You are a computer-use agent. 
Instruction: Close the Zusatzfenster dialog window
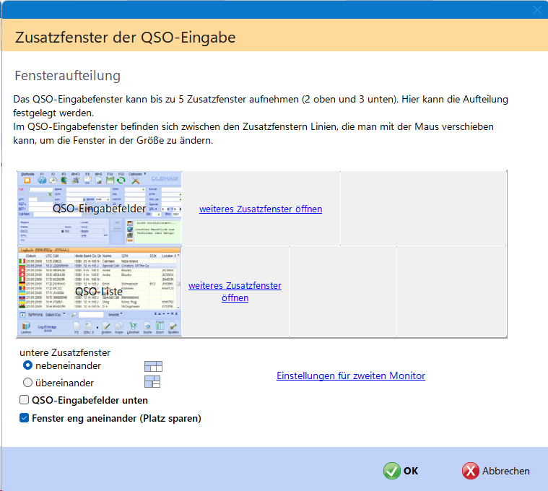(x=536, y=9)
